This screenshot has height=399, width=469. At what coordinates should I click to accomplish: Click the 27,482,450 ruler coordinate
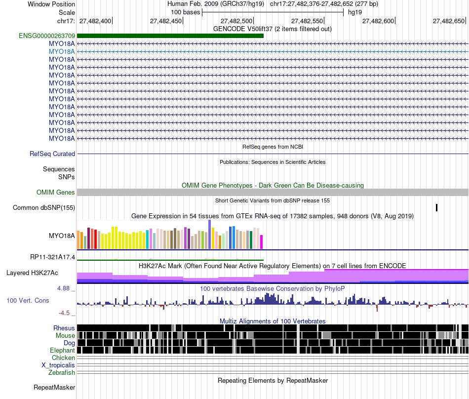tap(166, 21)
